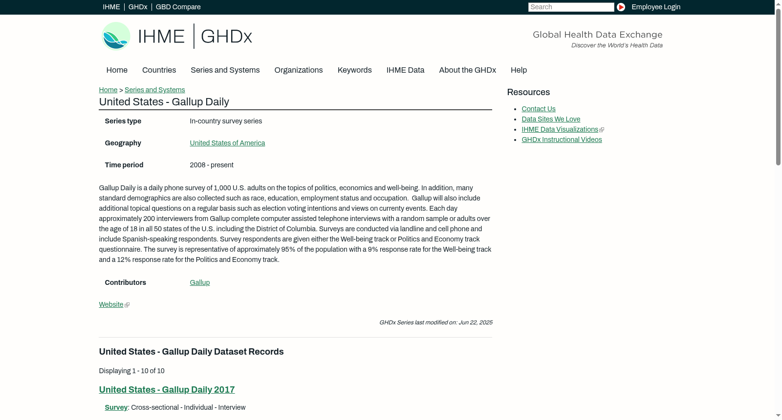
Task: Click the text Displaying 1 - 10 of 10
Action: click(x=132, y=371)
